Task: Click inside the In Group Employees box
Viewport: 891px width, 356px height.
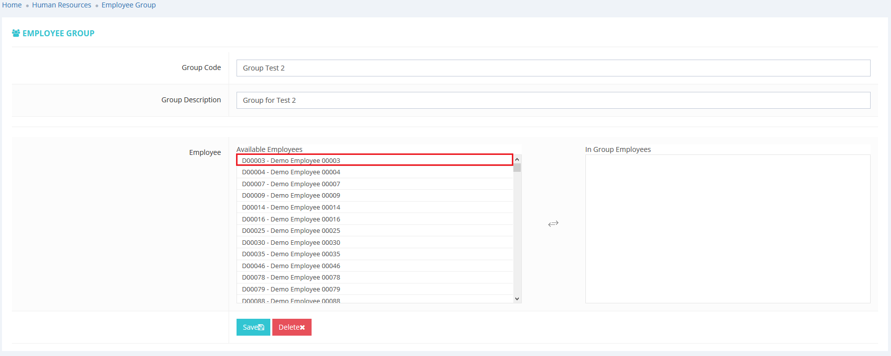Action: [x=728, y=228]
